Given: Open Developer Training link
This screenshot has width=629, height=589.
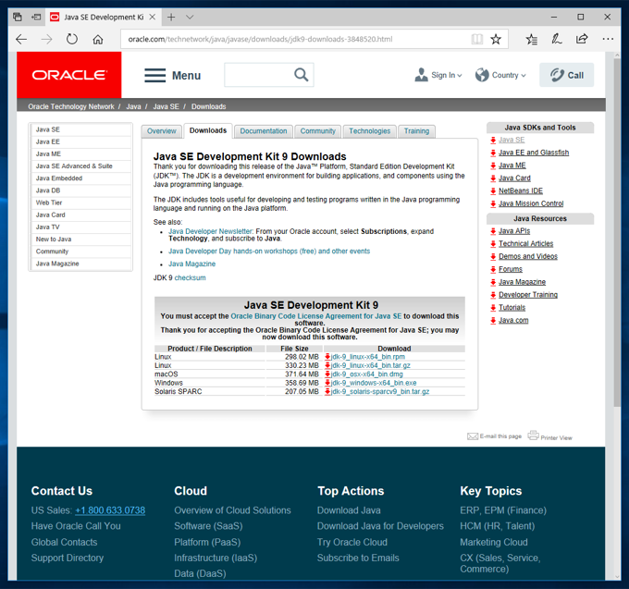Looking at the screenshot, I should point(528,295).
